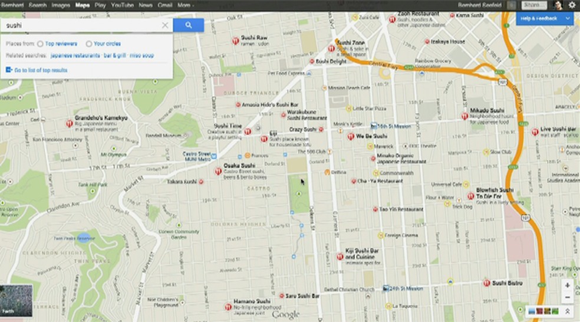Select the blue sky imagery thumbnail
The width and height of the screenshot is (580, 322).
tap(532, 311)
